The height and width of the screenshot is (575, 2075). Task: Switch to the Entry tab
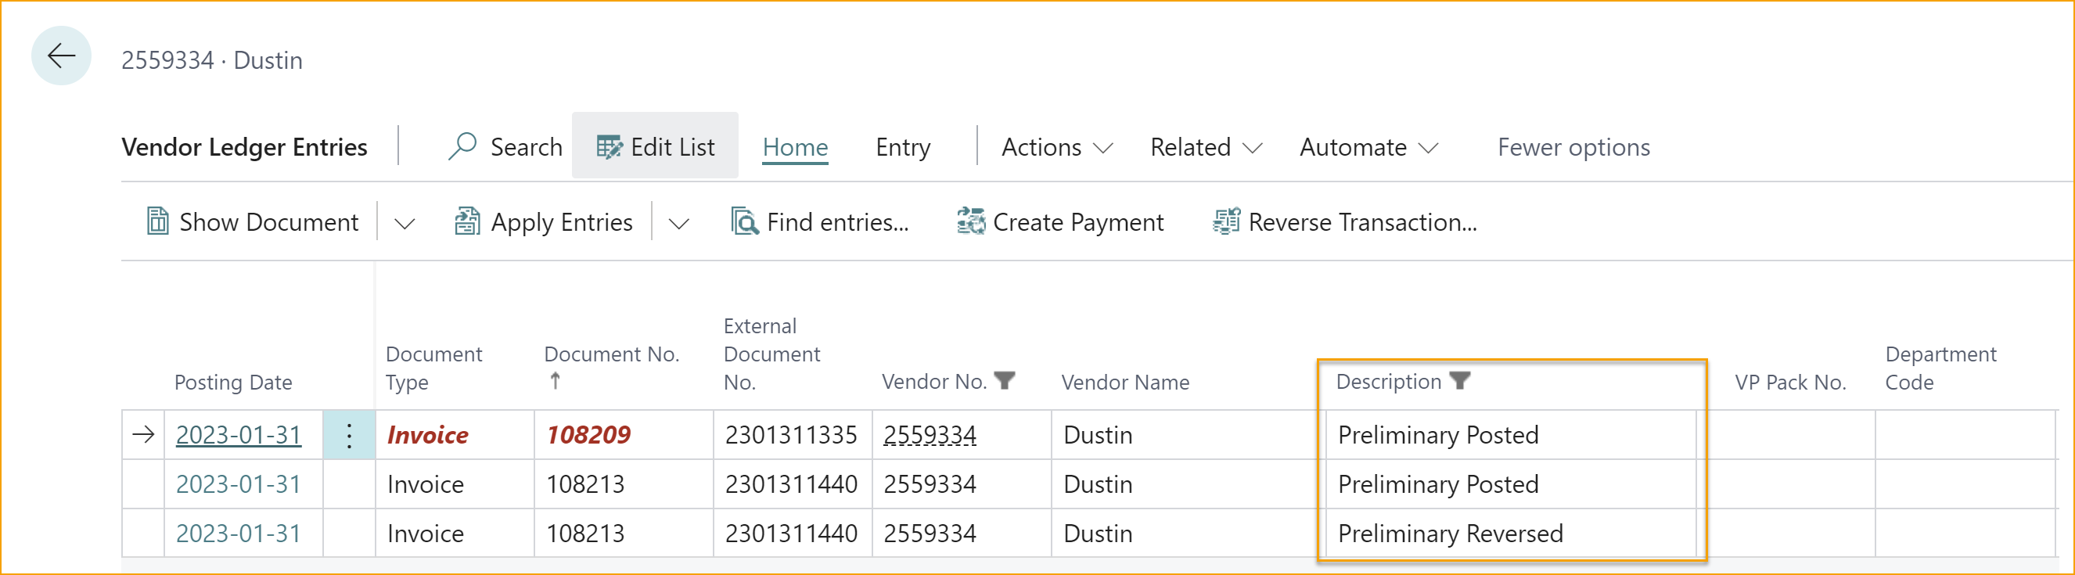902,147
